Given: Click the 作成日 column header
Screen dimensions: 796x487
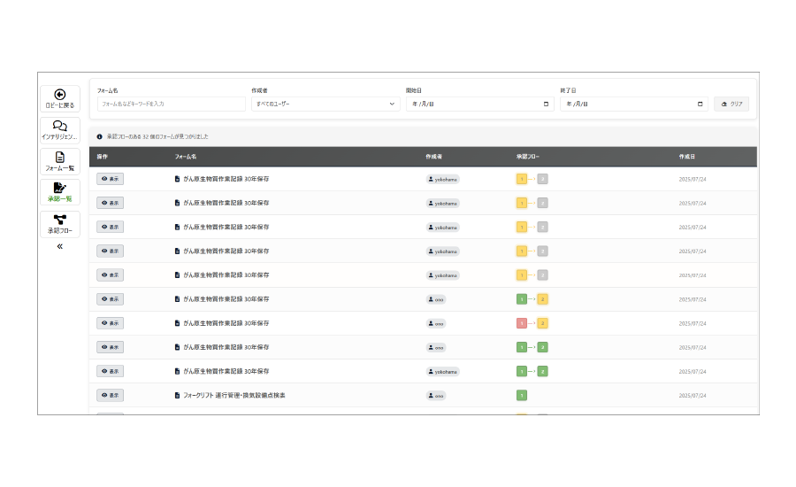Looking at the screenshot, I should (686, 157).
